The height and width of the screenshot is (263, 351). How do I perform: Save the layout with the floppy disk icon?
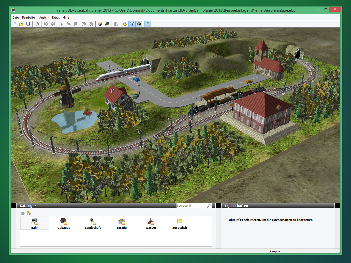point(28,24)
